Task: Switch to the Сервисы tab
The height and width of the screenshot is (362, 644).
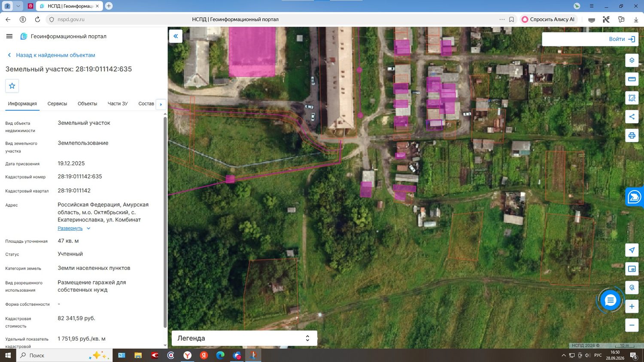Action: coord(57,104)
